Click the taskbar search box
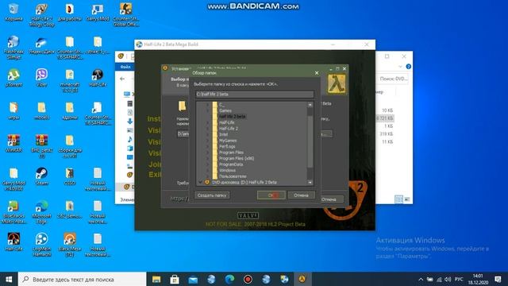Image resolution: width=508 pixels, height=286 pixels. pos(83,279)
